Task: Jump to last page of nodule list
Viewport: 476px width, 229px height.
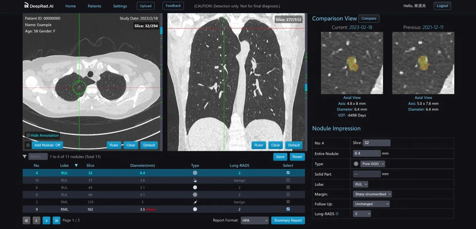Action: pyautogui.click(x=56, y=220)
